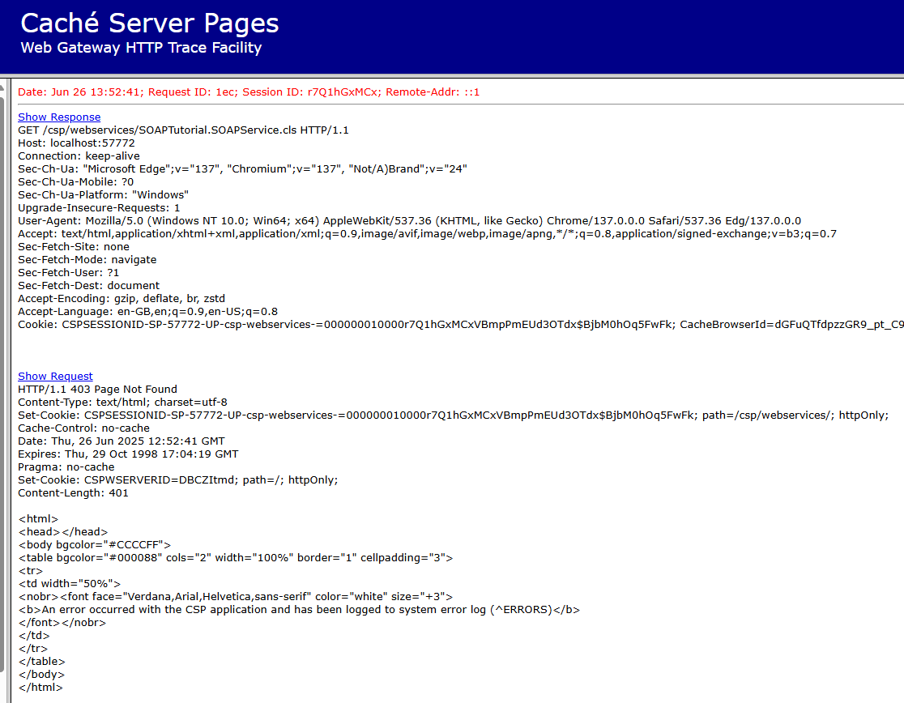904x703 pixels.
Task: Select the Sec-Fetch-Dest: document line
Action: [88, 286]
